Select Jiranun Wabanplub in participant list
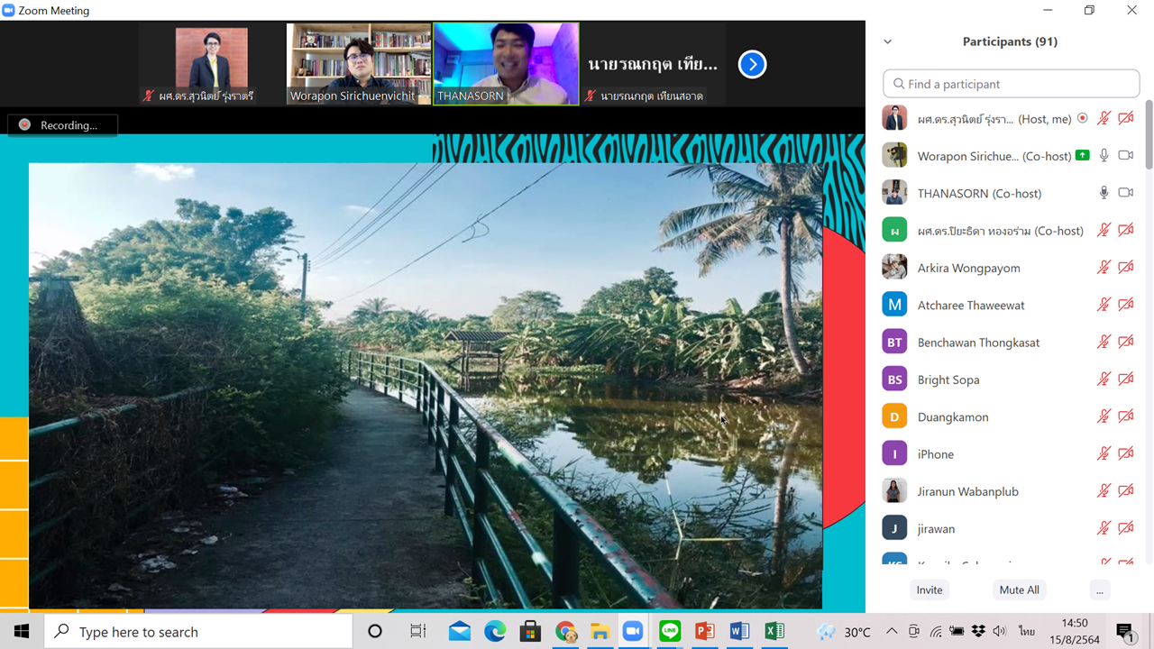Screen dimensions: 1154x649 click(967, 491)
